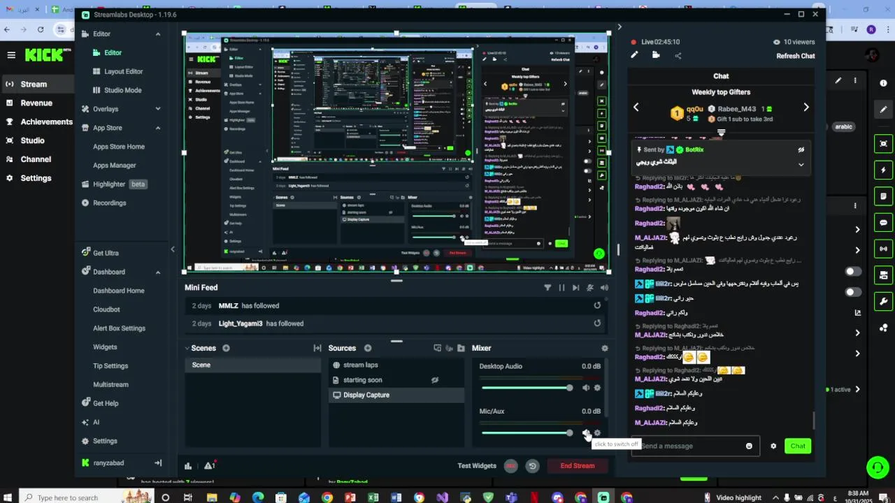Show the hidden starting soon source
The height and width of the screenshot is (503, 895).
[x=434, y=380]
